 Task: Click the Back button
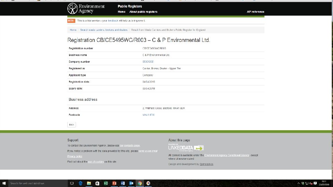(71, 124)
